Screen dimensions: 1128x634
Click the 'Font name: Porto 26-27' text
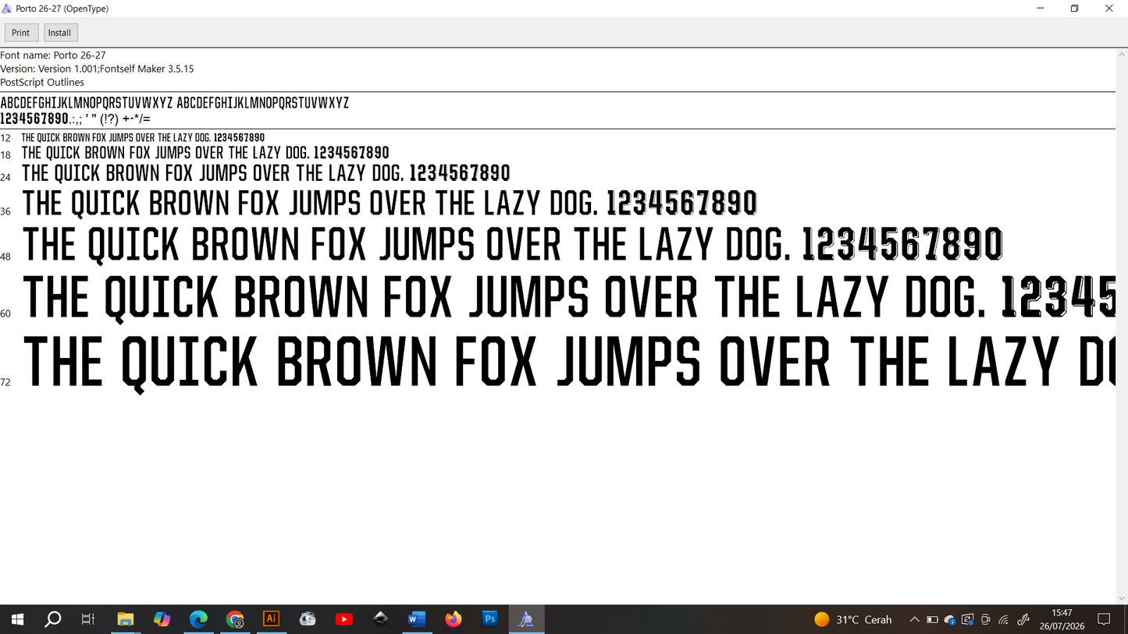[53, 55]
